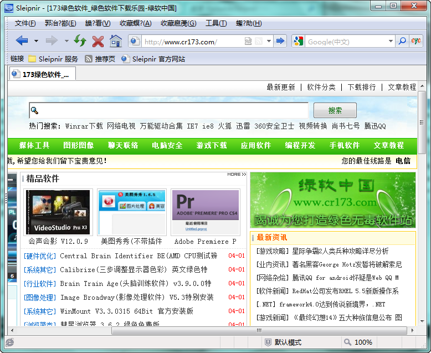431x353 pixels.
Task: Open the VideoStudio Pro X3 thumbnail
Action: click(58, 212)
